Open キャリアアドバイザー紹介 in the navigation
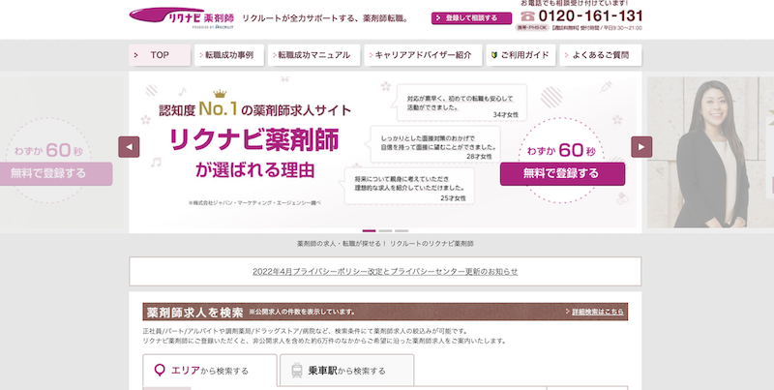The width and height of the screenshot is (774, 390). (x=423, y=55)
